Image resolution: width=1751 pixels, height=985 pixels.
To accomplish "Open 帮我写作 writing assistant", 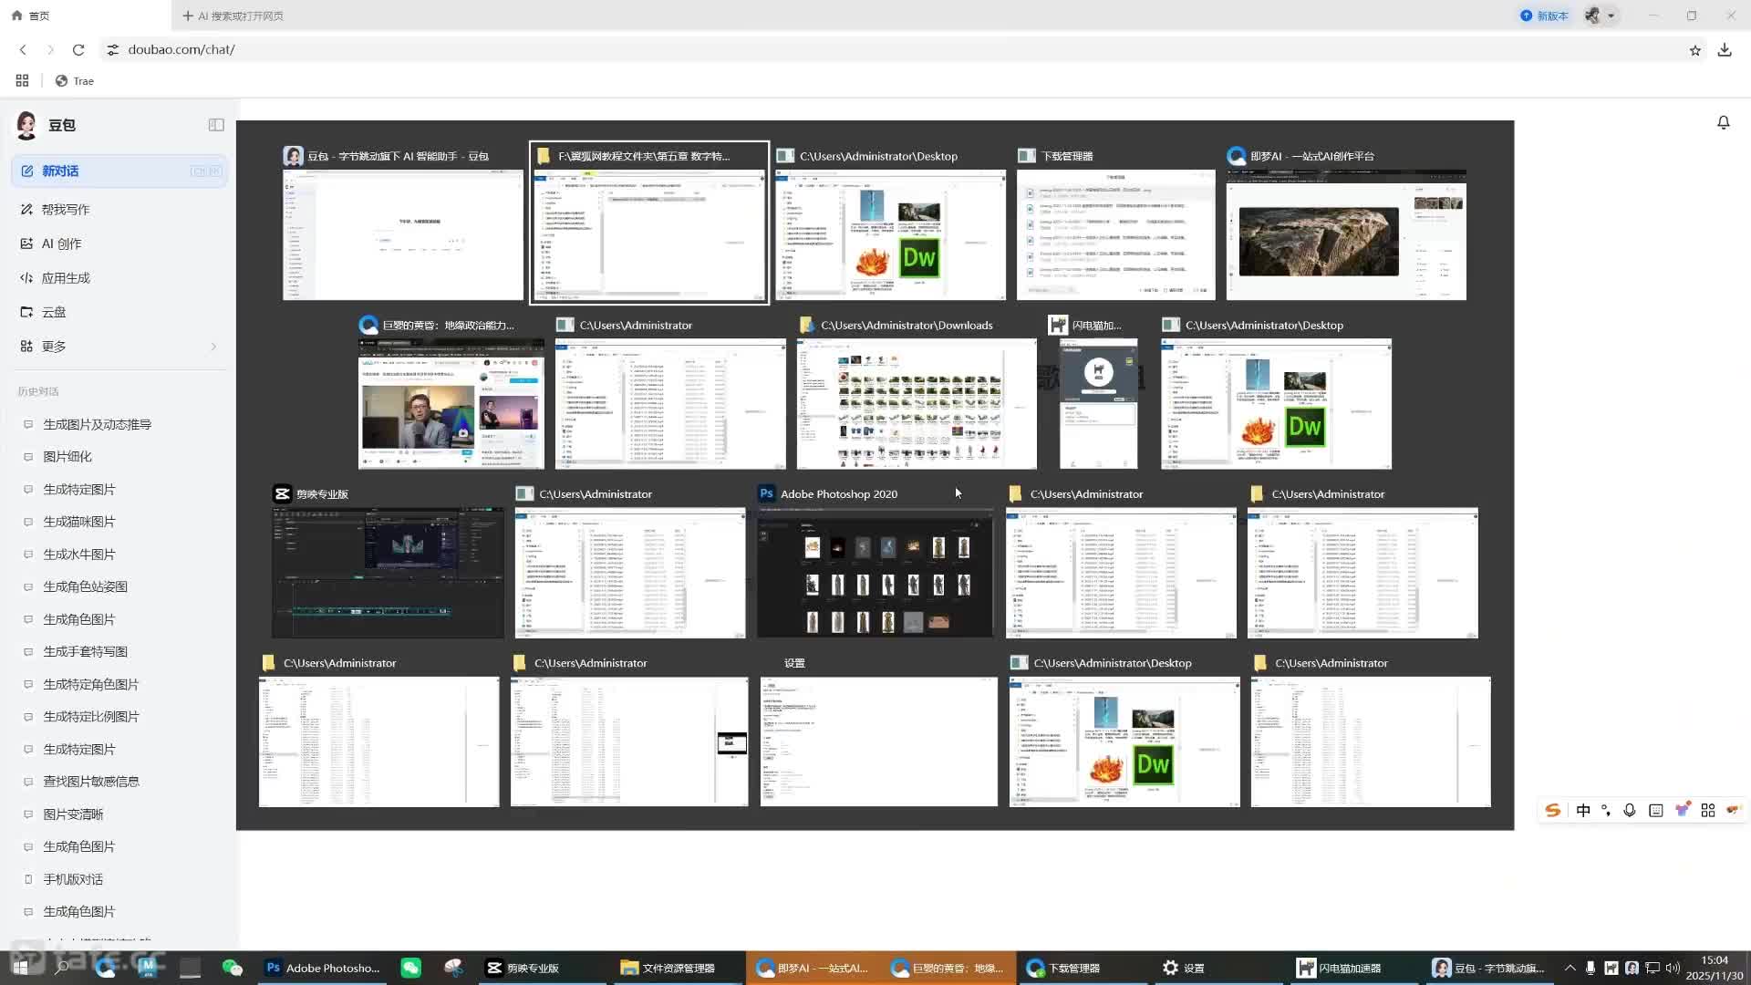I will [x=66, y=210].
